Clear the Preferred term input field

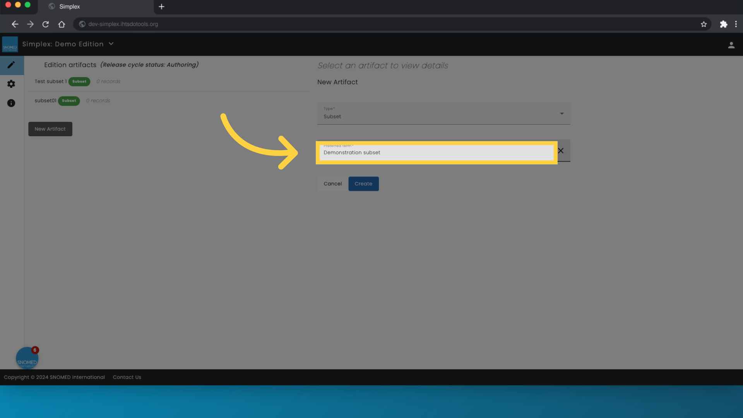pyautogui.click(x=560, y=151)
